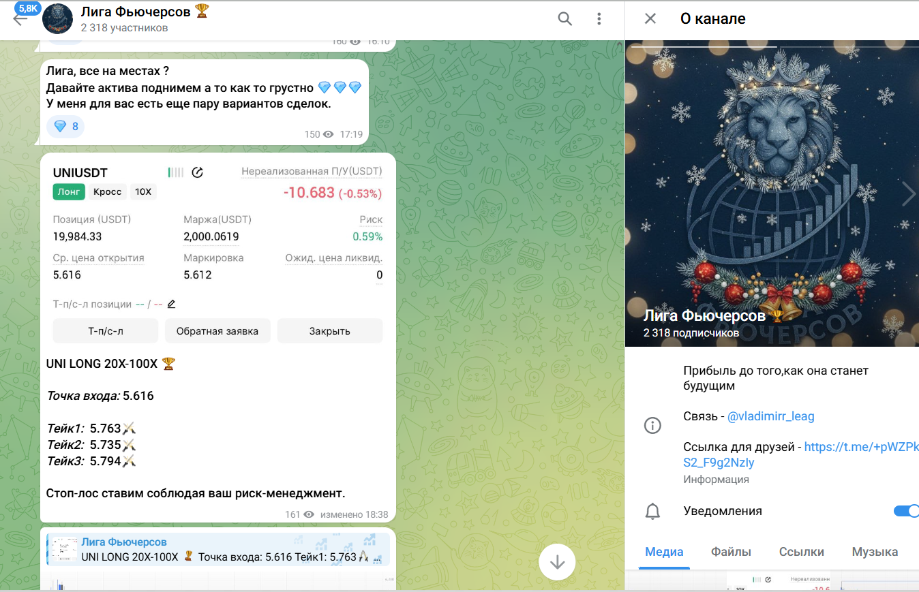
Task: Switch to the Медиа tab
Action: tap(664, 552)
